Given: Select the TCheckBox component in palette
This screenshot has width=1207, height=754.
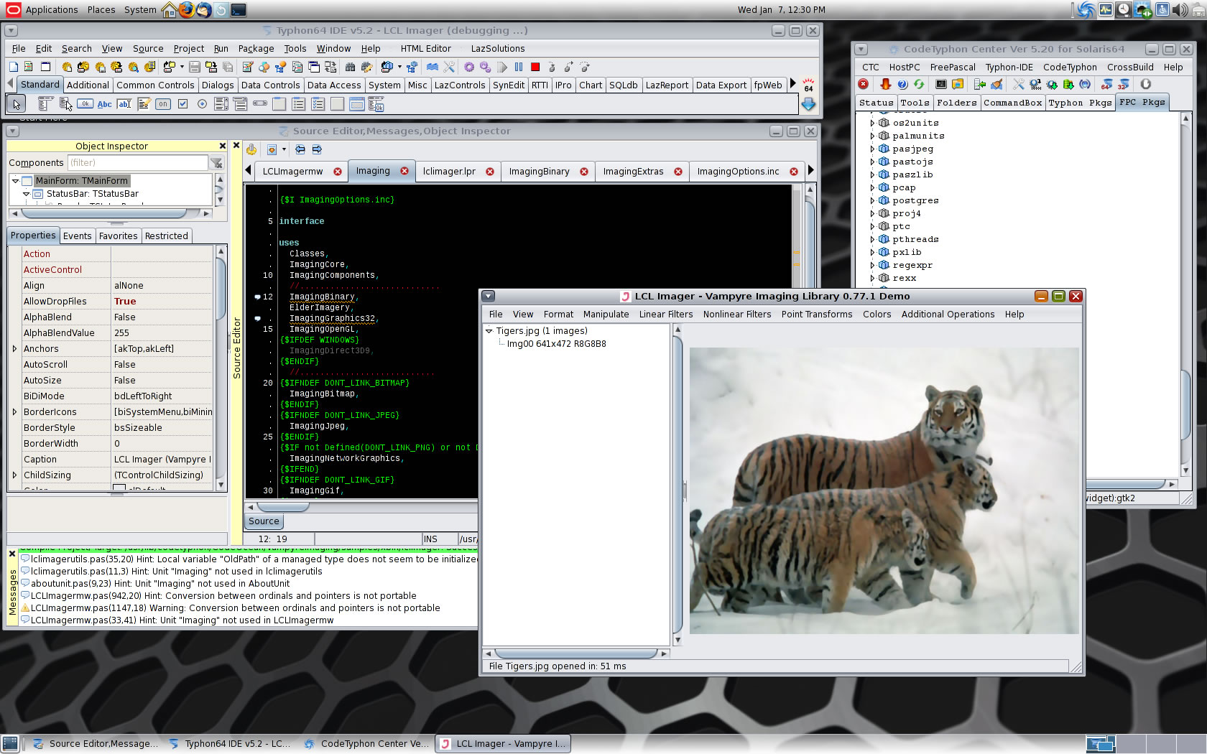Looking at the screenshot, I should coord(182,103).
